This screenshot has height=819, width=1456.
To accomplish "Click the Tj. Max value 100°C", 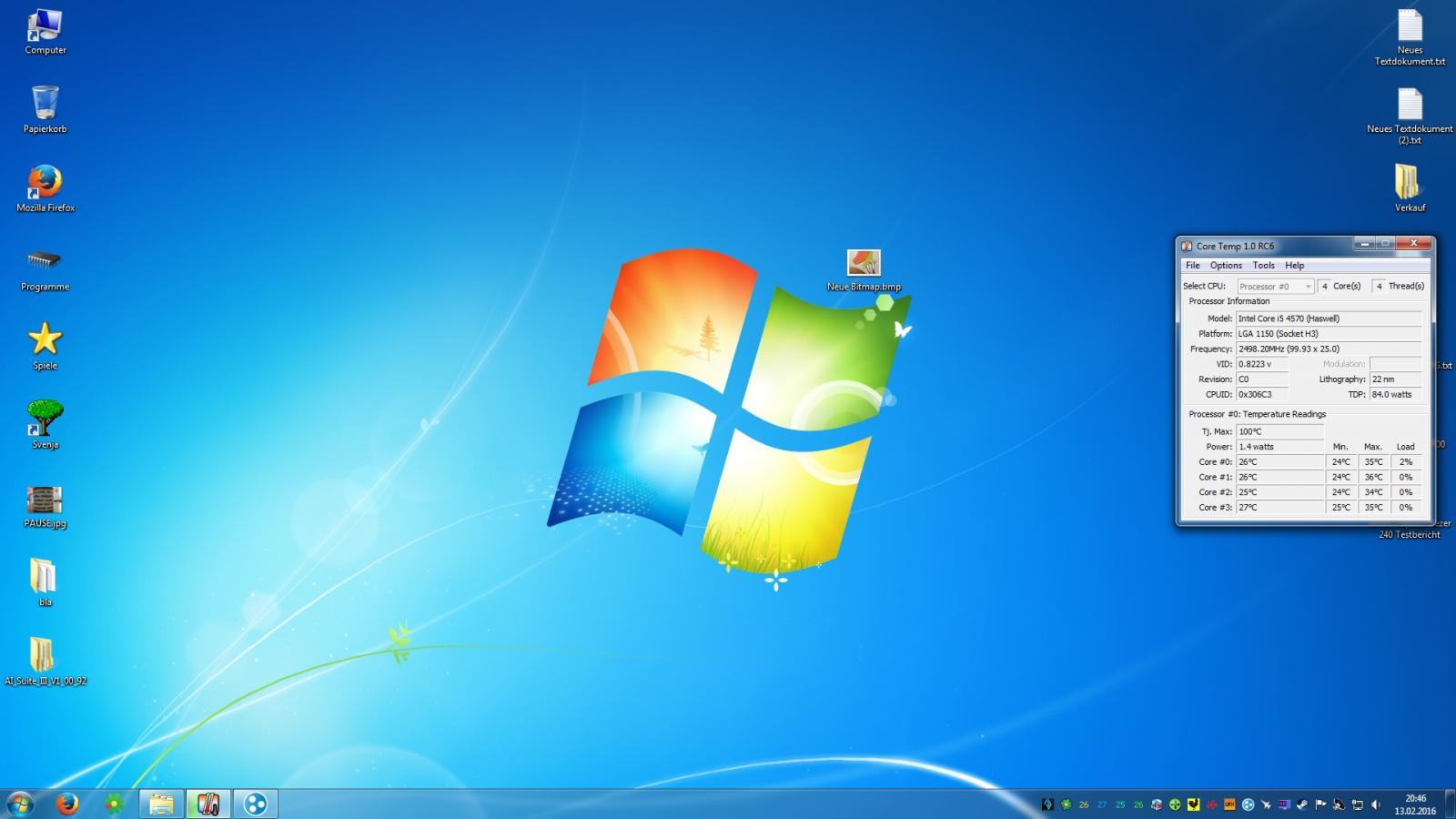I will pyautogui.click(x=1279, y=432).
